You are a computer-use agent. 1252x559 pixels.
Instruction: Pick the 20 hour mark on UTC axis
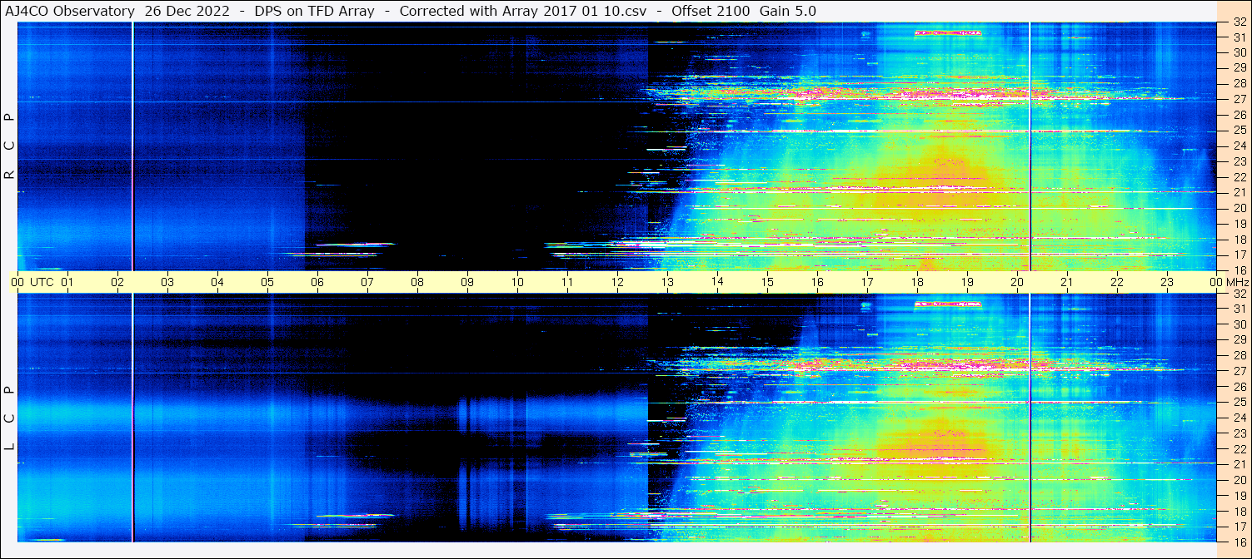point(1017,282)
